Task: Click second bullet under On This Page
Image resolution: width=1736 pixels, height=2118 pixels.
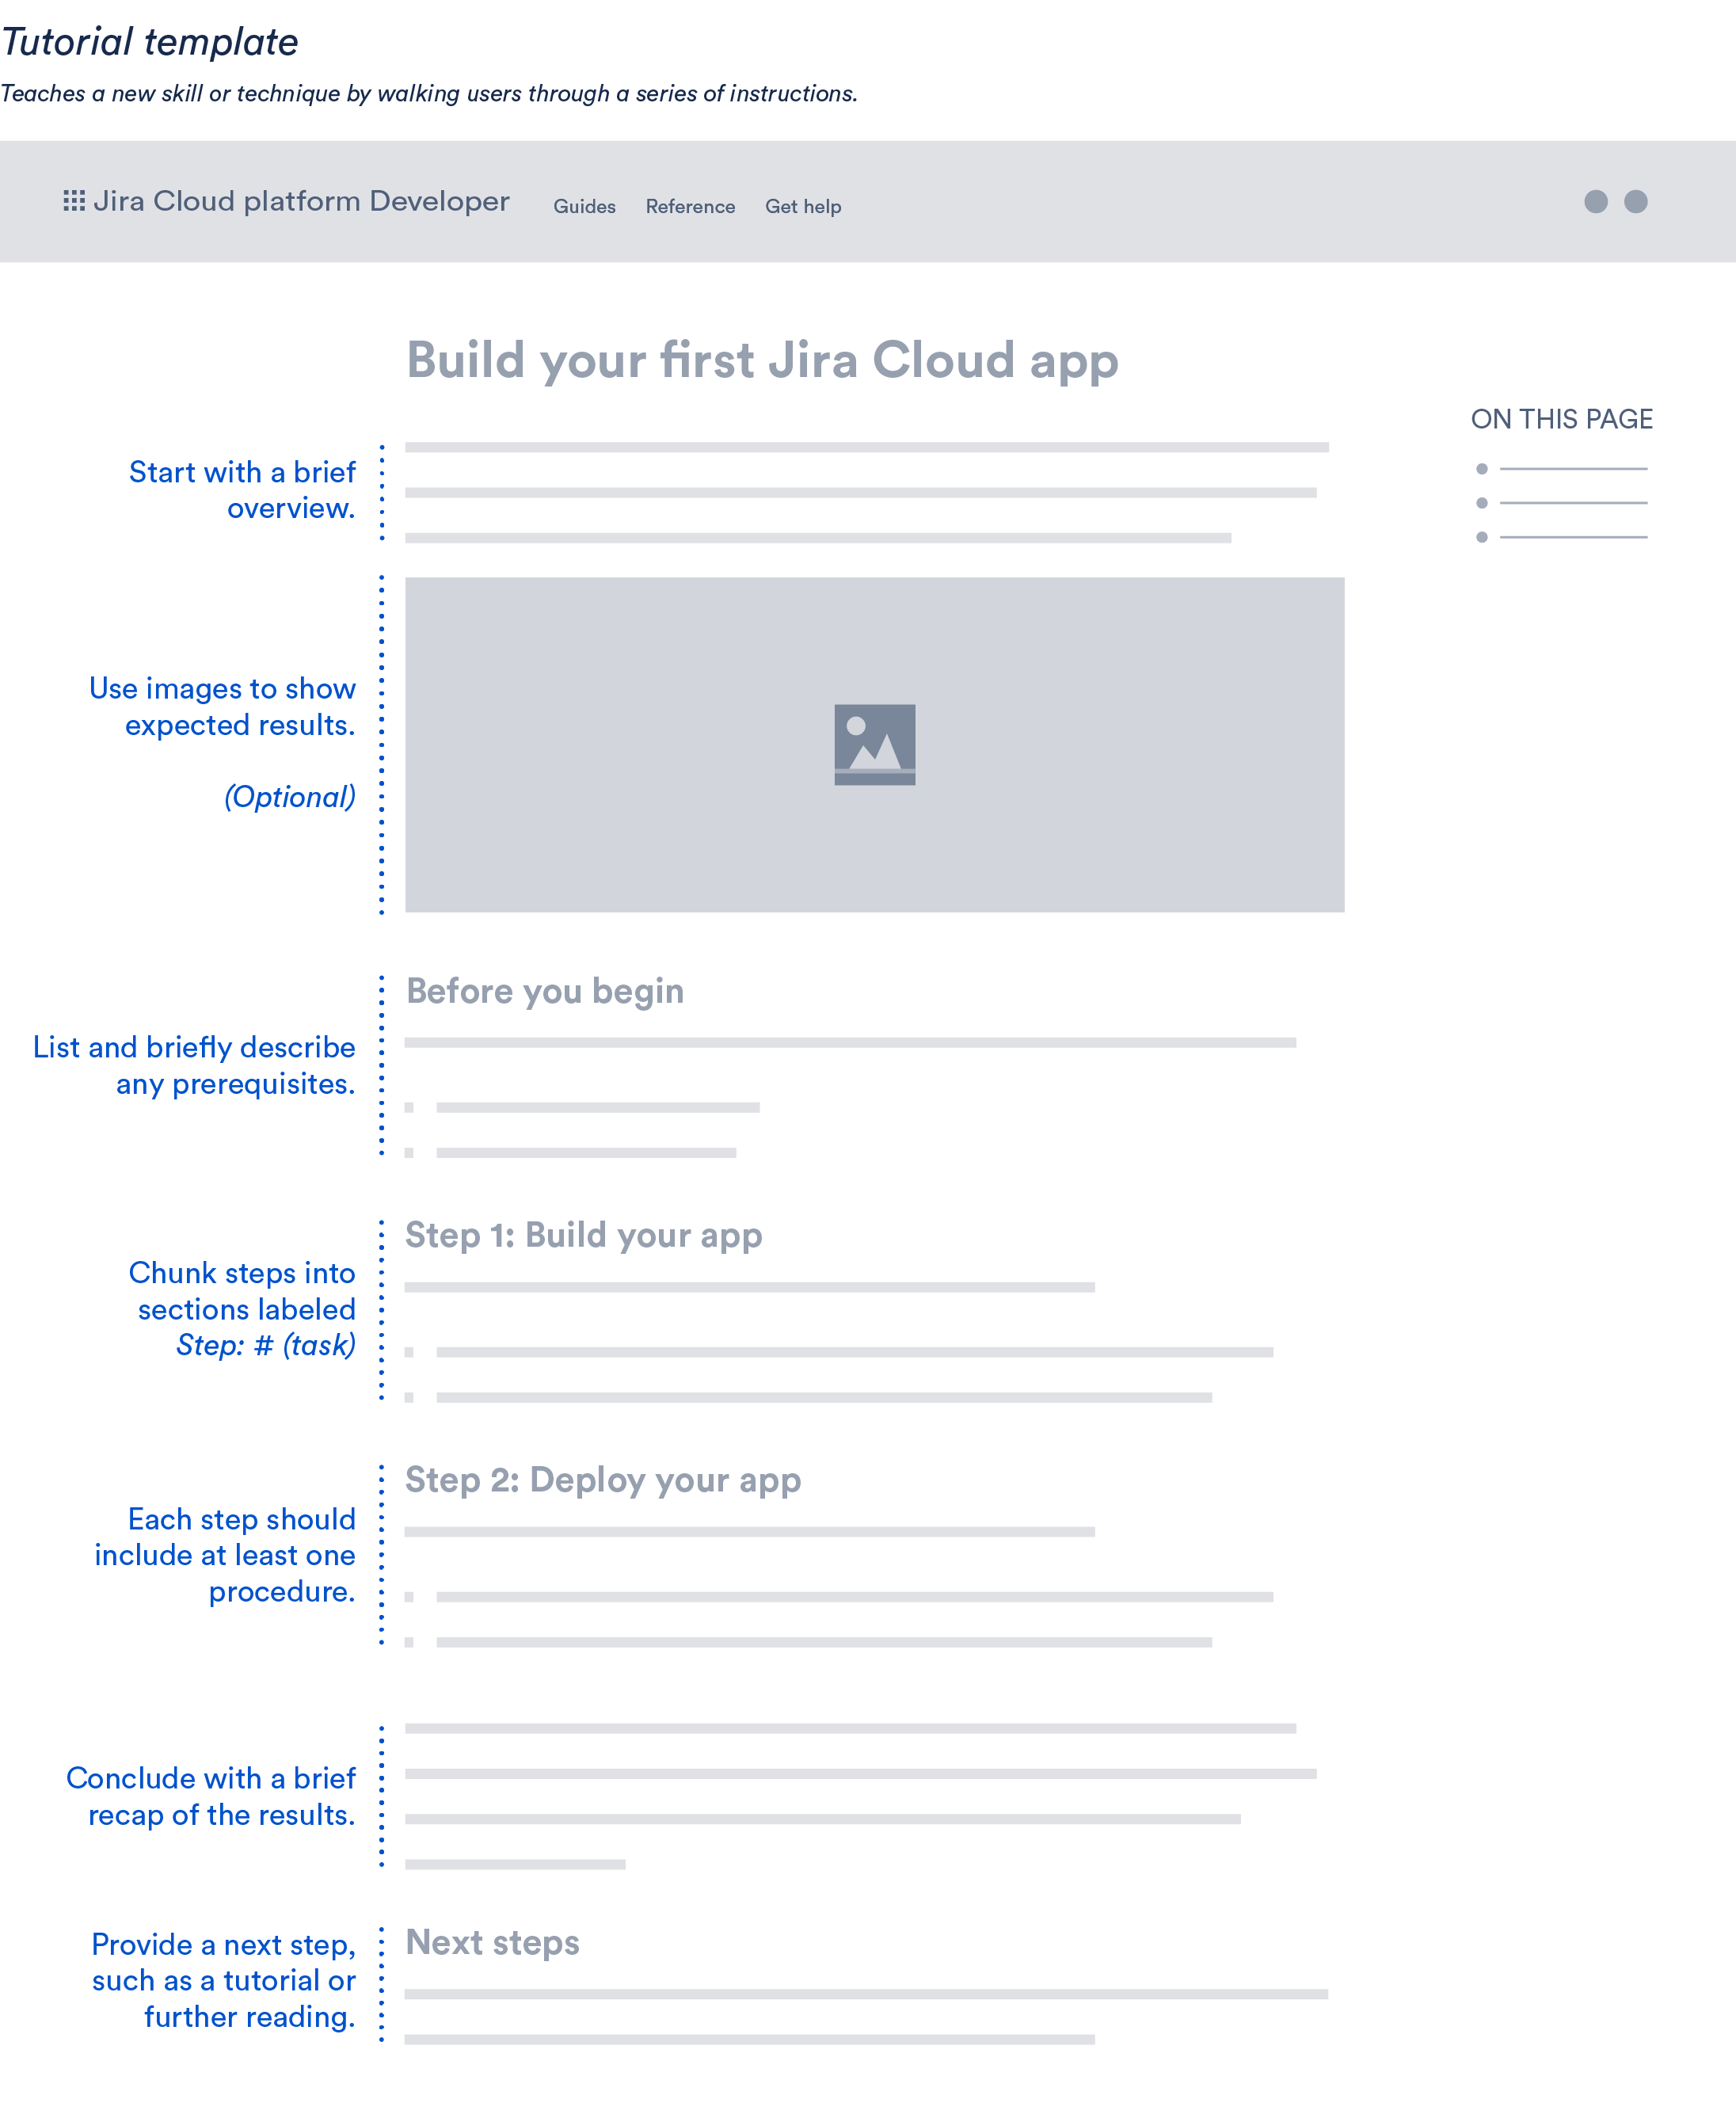Action: click(1481, 503)
